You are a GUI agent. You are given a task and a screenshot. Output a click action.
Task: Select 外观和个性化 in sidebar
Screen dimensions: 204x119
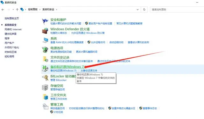(x=12, y=48)
